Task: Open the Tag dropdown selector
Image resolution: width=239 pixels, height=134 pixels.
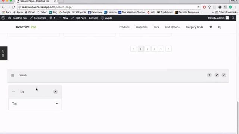Action: (x=35, y=103)
